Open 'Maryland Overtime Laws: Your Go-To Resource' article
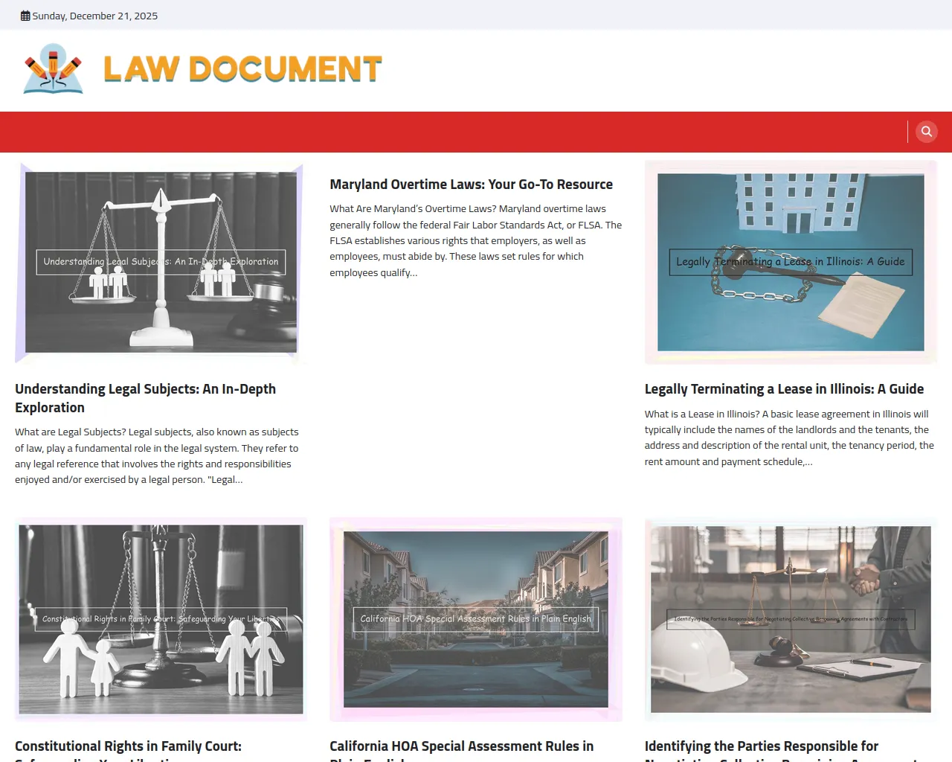 [x=471, y=185]
